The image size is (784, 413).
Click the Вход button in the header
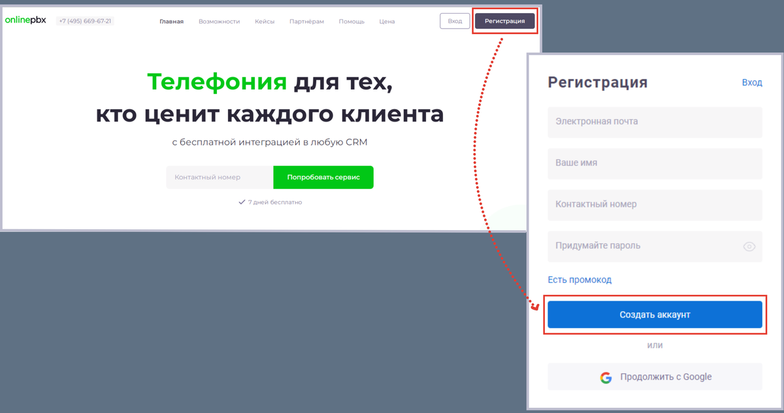click(x=455, y=20)
